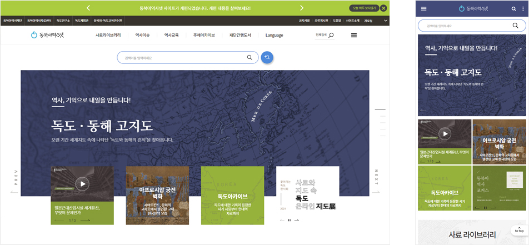Open 공지사항 notices link
Screen dimensions: 529x245
coord(305,21)
